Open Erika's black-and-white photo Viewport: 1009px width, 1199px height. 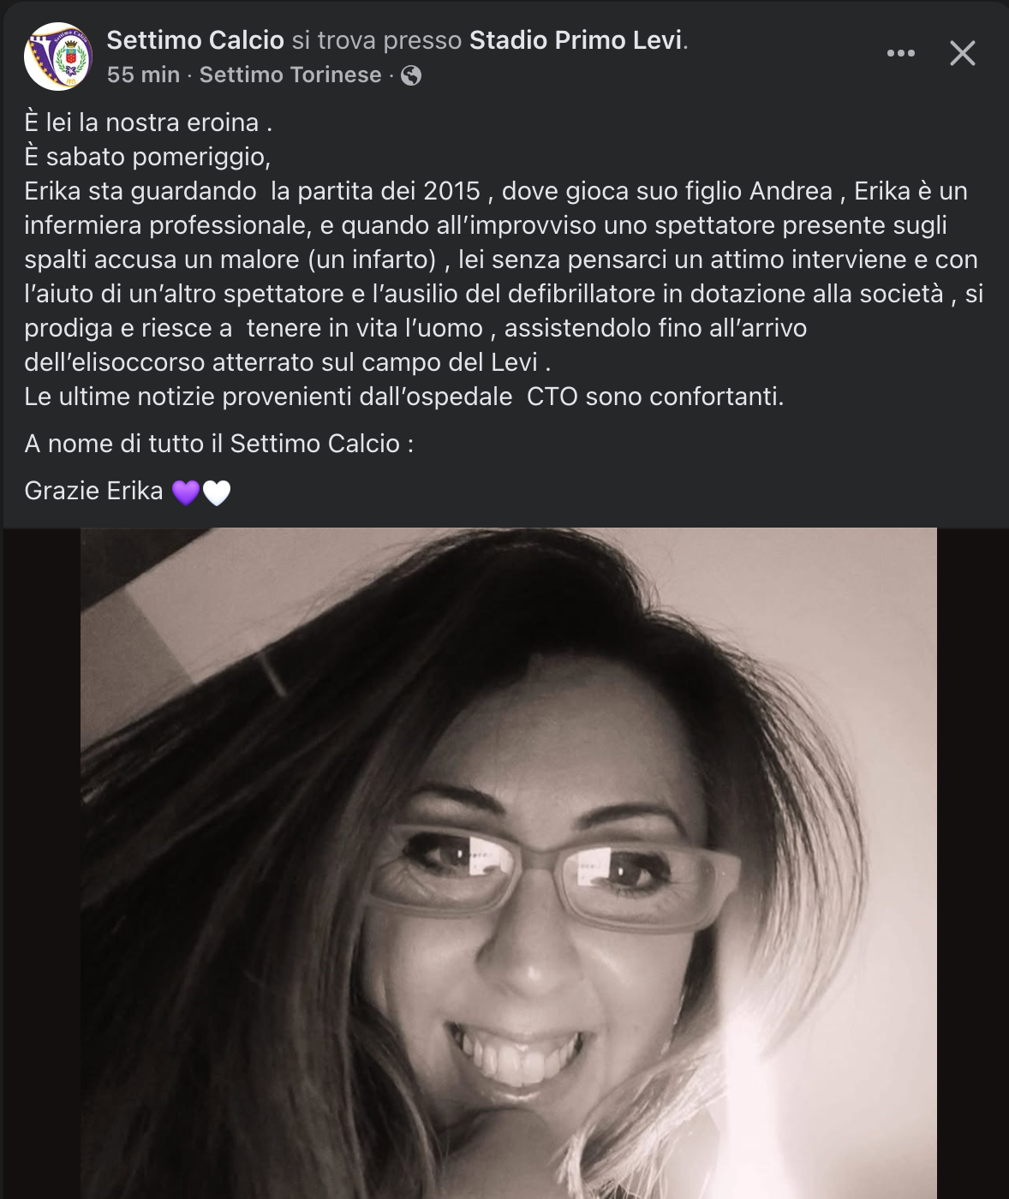[509, 863]
